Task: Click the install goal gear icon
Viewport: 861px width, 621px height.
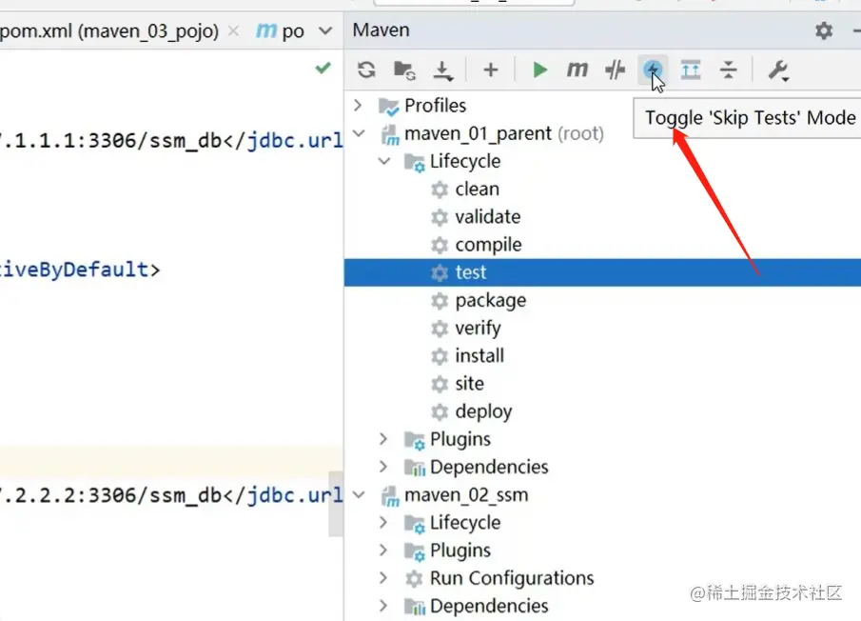Action: [x=440, y=356]
